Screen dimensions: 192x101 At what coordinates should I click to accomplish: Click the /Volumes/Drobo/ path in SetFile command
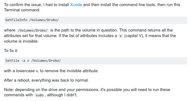(46, 61)
